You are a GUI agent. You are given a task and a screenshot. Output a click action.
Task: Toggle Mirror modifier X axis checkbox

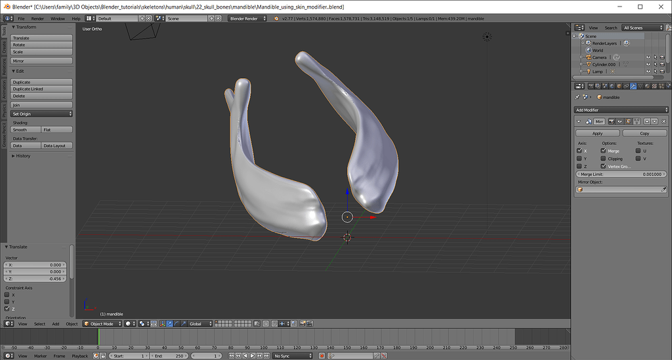click(x=579, y=151)
